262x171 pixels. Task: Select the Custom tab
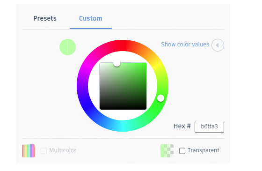click(x=91, y=18)
